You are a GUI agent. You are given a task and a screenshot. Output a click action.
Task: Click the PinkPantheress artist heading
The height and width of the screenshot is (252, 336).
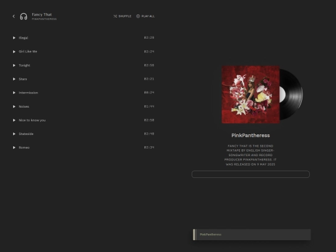[x=251, y=136]
